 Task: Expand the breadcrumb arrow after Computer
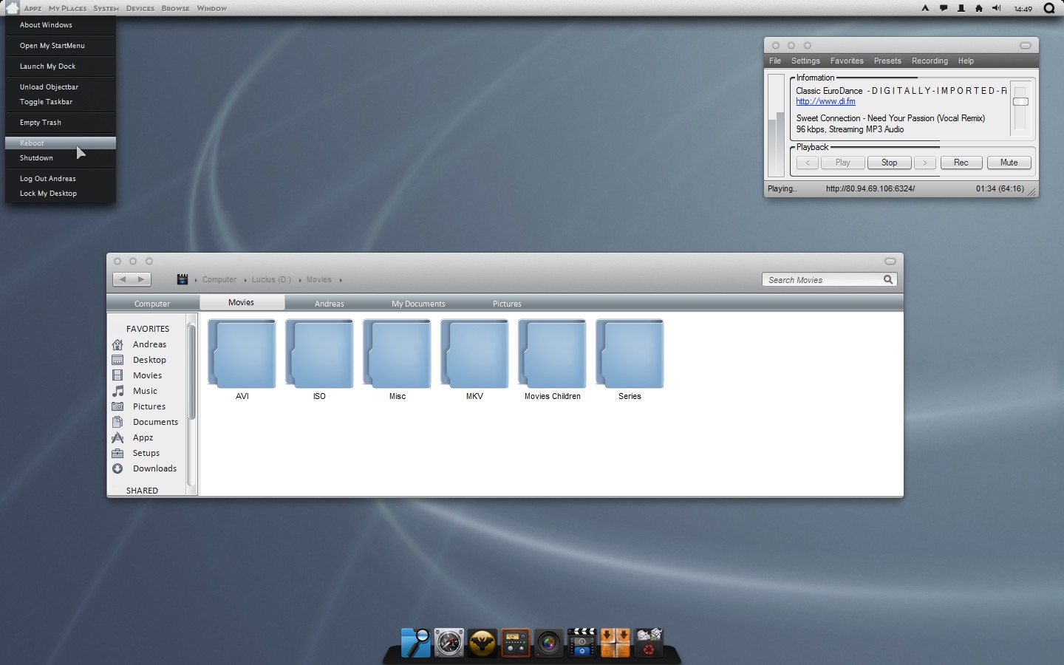(x=245, y=280)
